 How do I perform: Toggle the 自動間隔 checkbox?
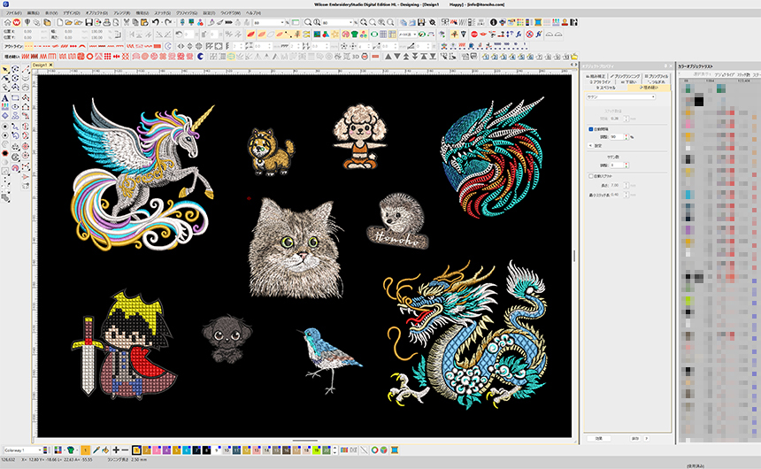(x=591, y=129)
